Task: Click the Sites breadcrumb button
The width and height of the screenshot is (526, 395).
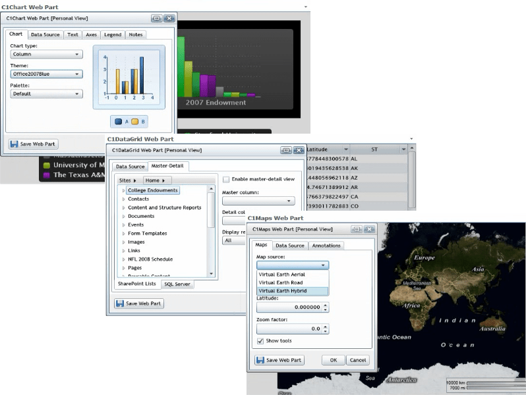Action: click(x=128, y=180)
